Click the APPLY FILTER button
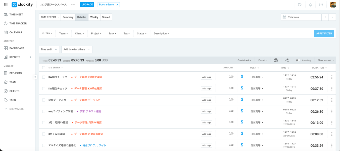The width and height of the screenshot is (340, 151). coord(324,33)
